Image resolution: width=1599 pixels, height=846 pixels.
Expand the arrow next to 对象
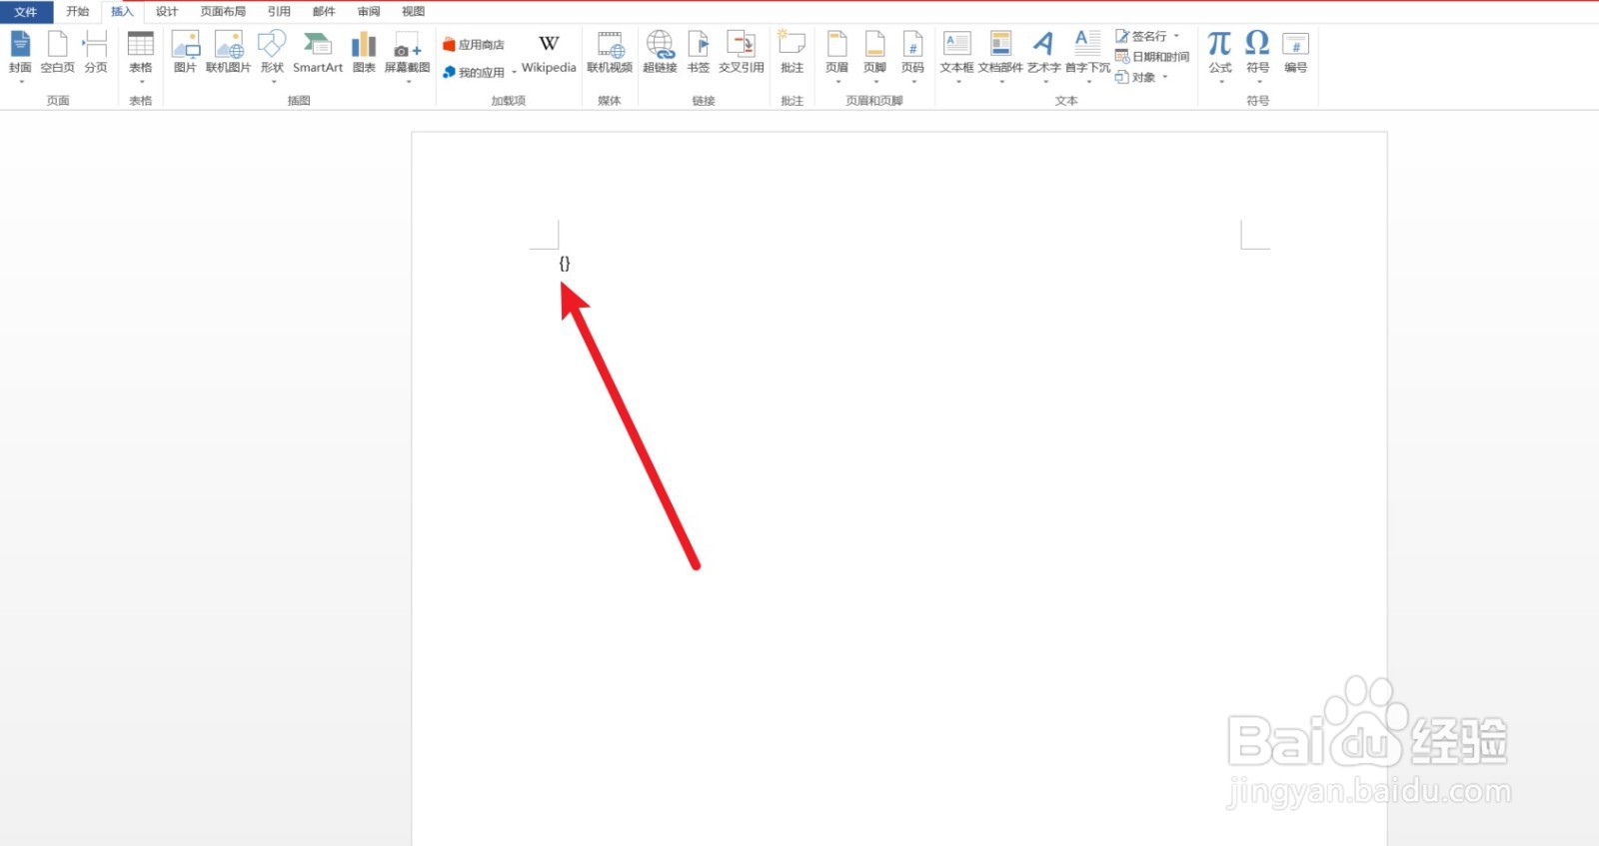(x=1165, y=77)
